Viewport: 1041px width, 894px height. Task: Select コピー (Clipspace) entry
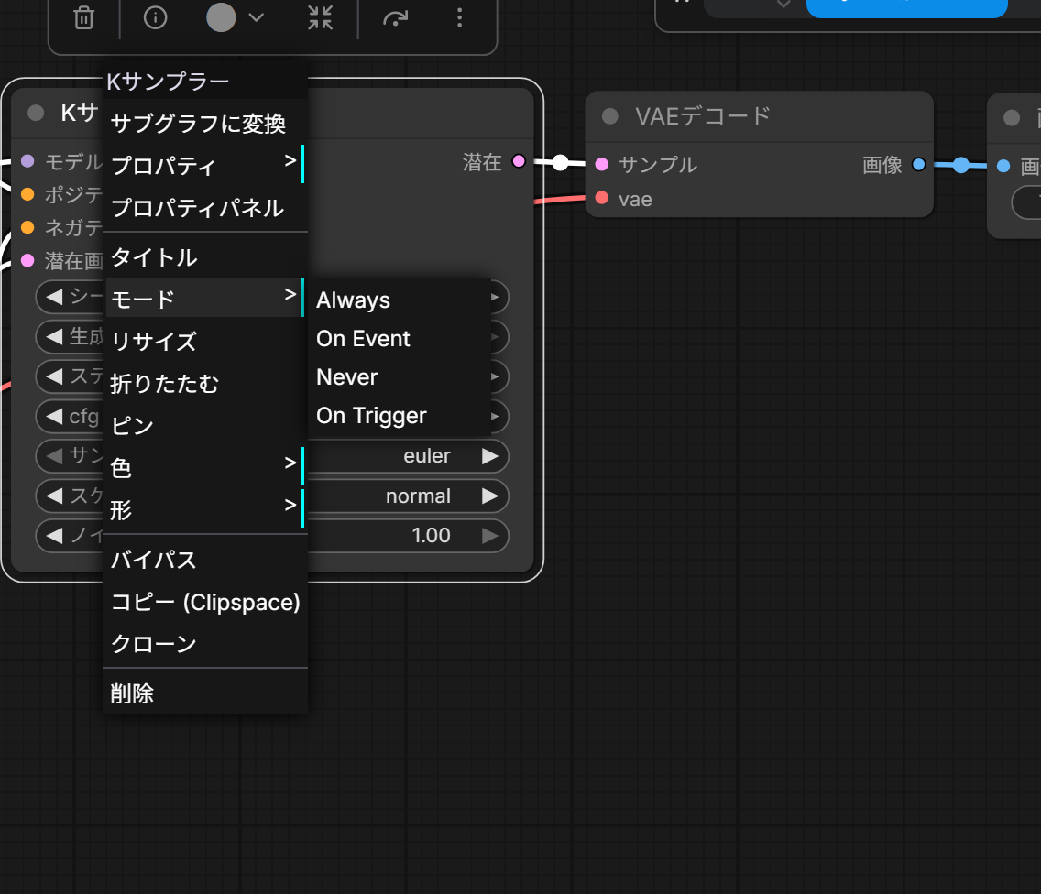point(205,602)
